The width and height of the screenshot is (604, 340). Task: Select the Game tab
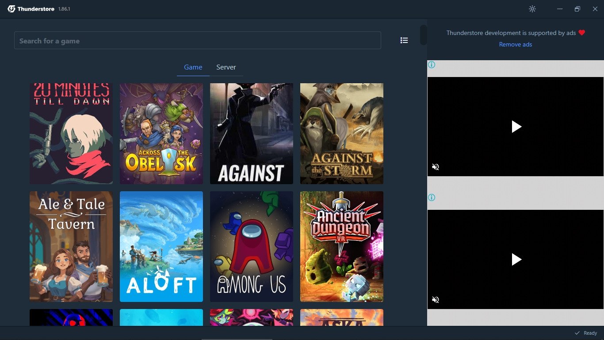click(x=193, y=67)
